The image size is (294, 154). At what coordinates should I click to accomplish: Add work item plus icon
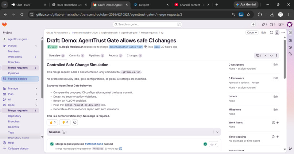pos(278,123)
